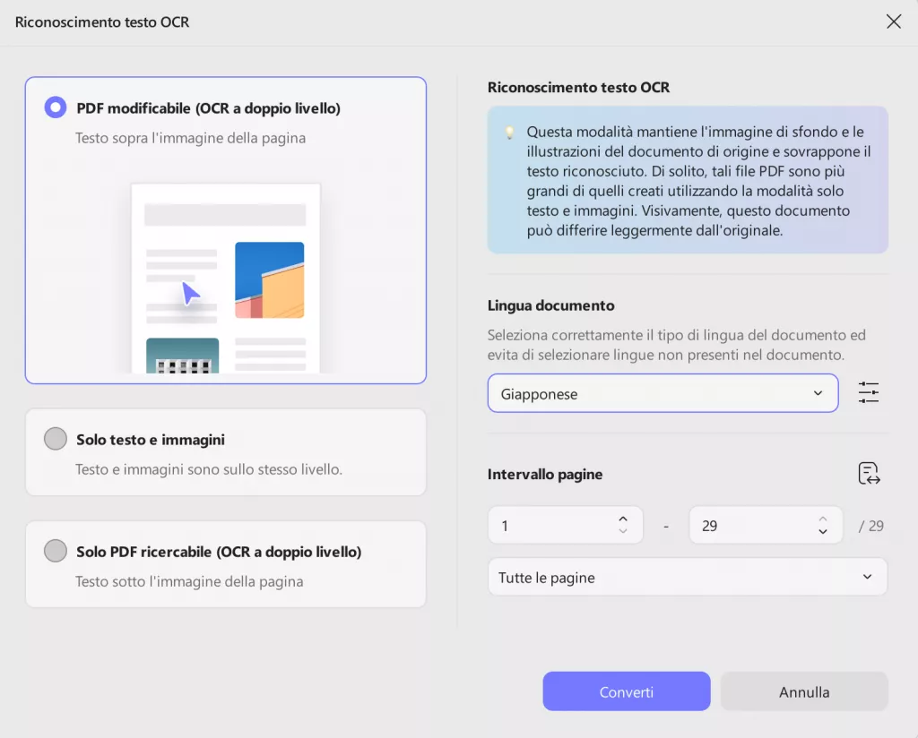Select the 'Solo PDF ricercabile' option

[55, 552]
